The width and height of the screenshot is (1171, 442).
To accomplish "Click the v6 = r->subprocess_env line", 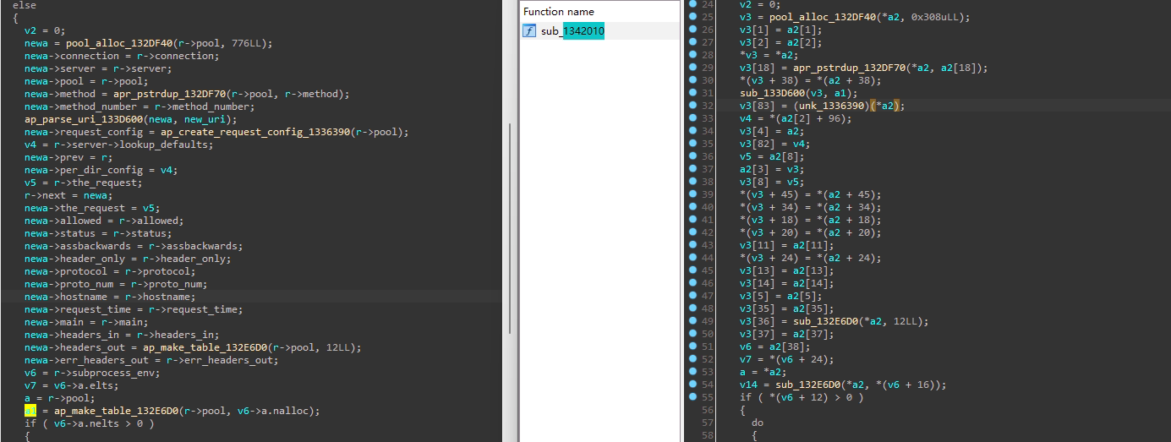I will point(91,373).
